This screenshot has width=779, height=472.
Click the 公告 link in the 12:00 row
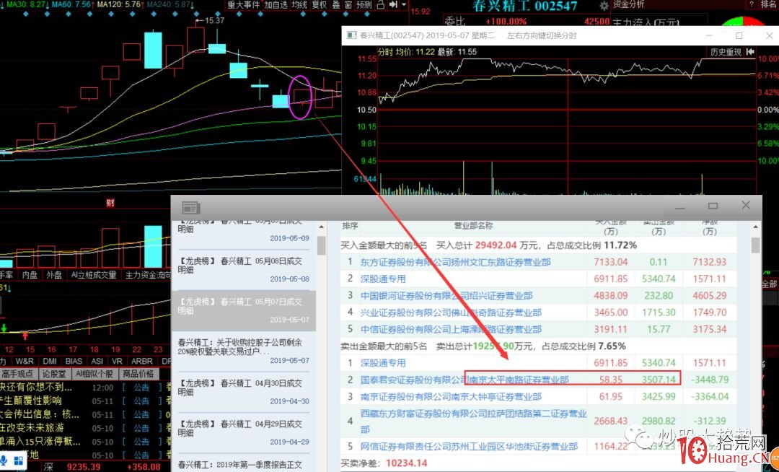[141, 388]
